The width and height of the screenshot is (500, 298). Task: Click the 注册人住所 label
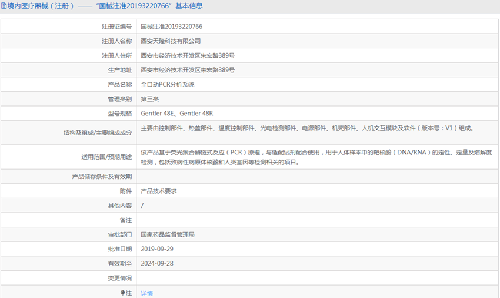click(116, 55)
